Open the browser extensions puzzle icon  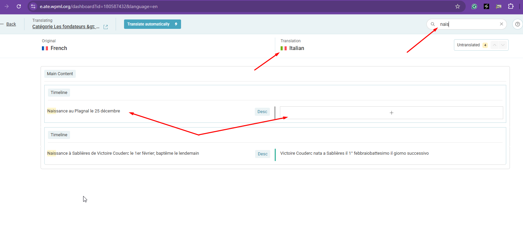[511, 6]
